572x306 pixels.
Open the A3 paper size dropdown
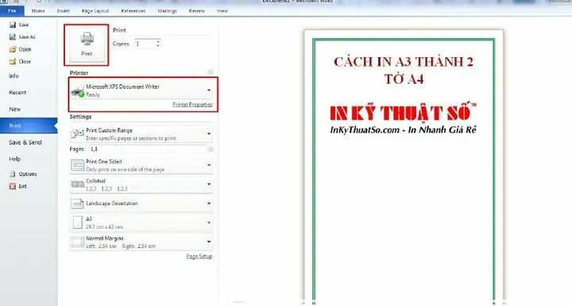tap(209, 223)
